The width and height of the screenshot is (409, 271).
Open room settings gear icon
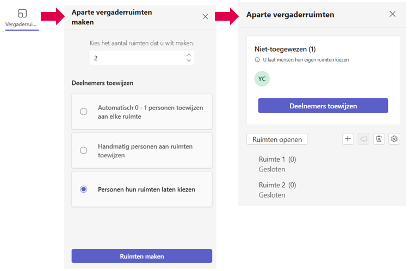pos(394,139)
